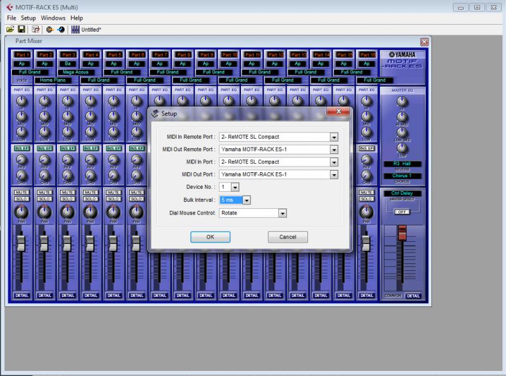This screenshot has width=506, height=376.
Task: Click the Part 1 label box
Action: point(22,55)
